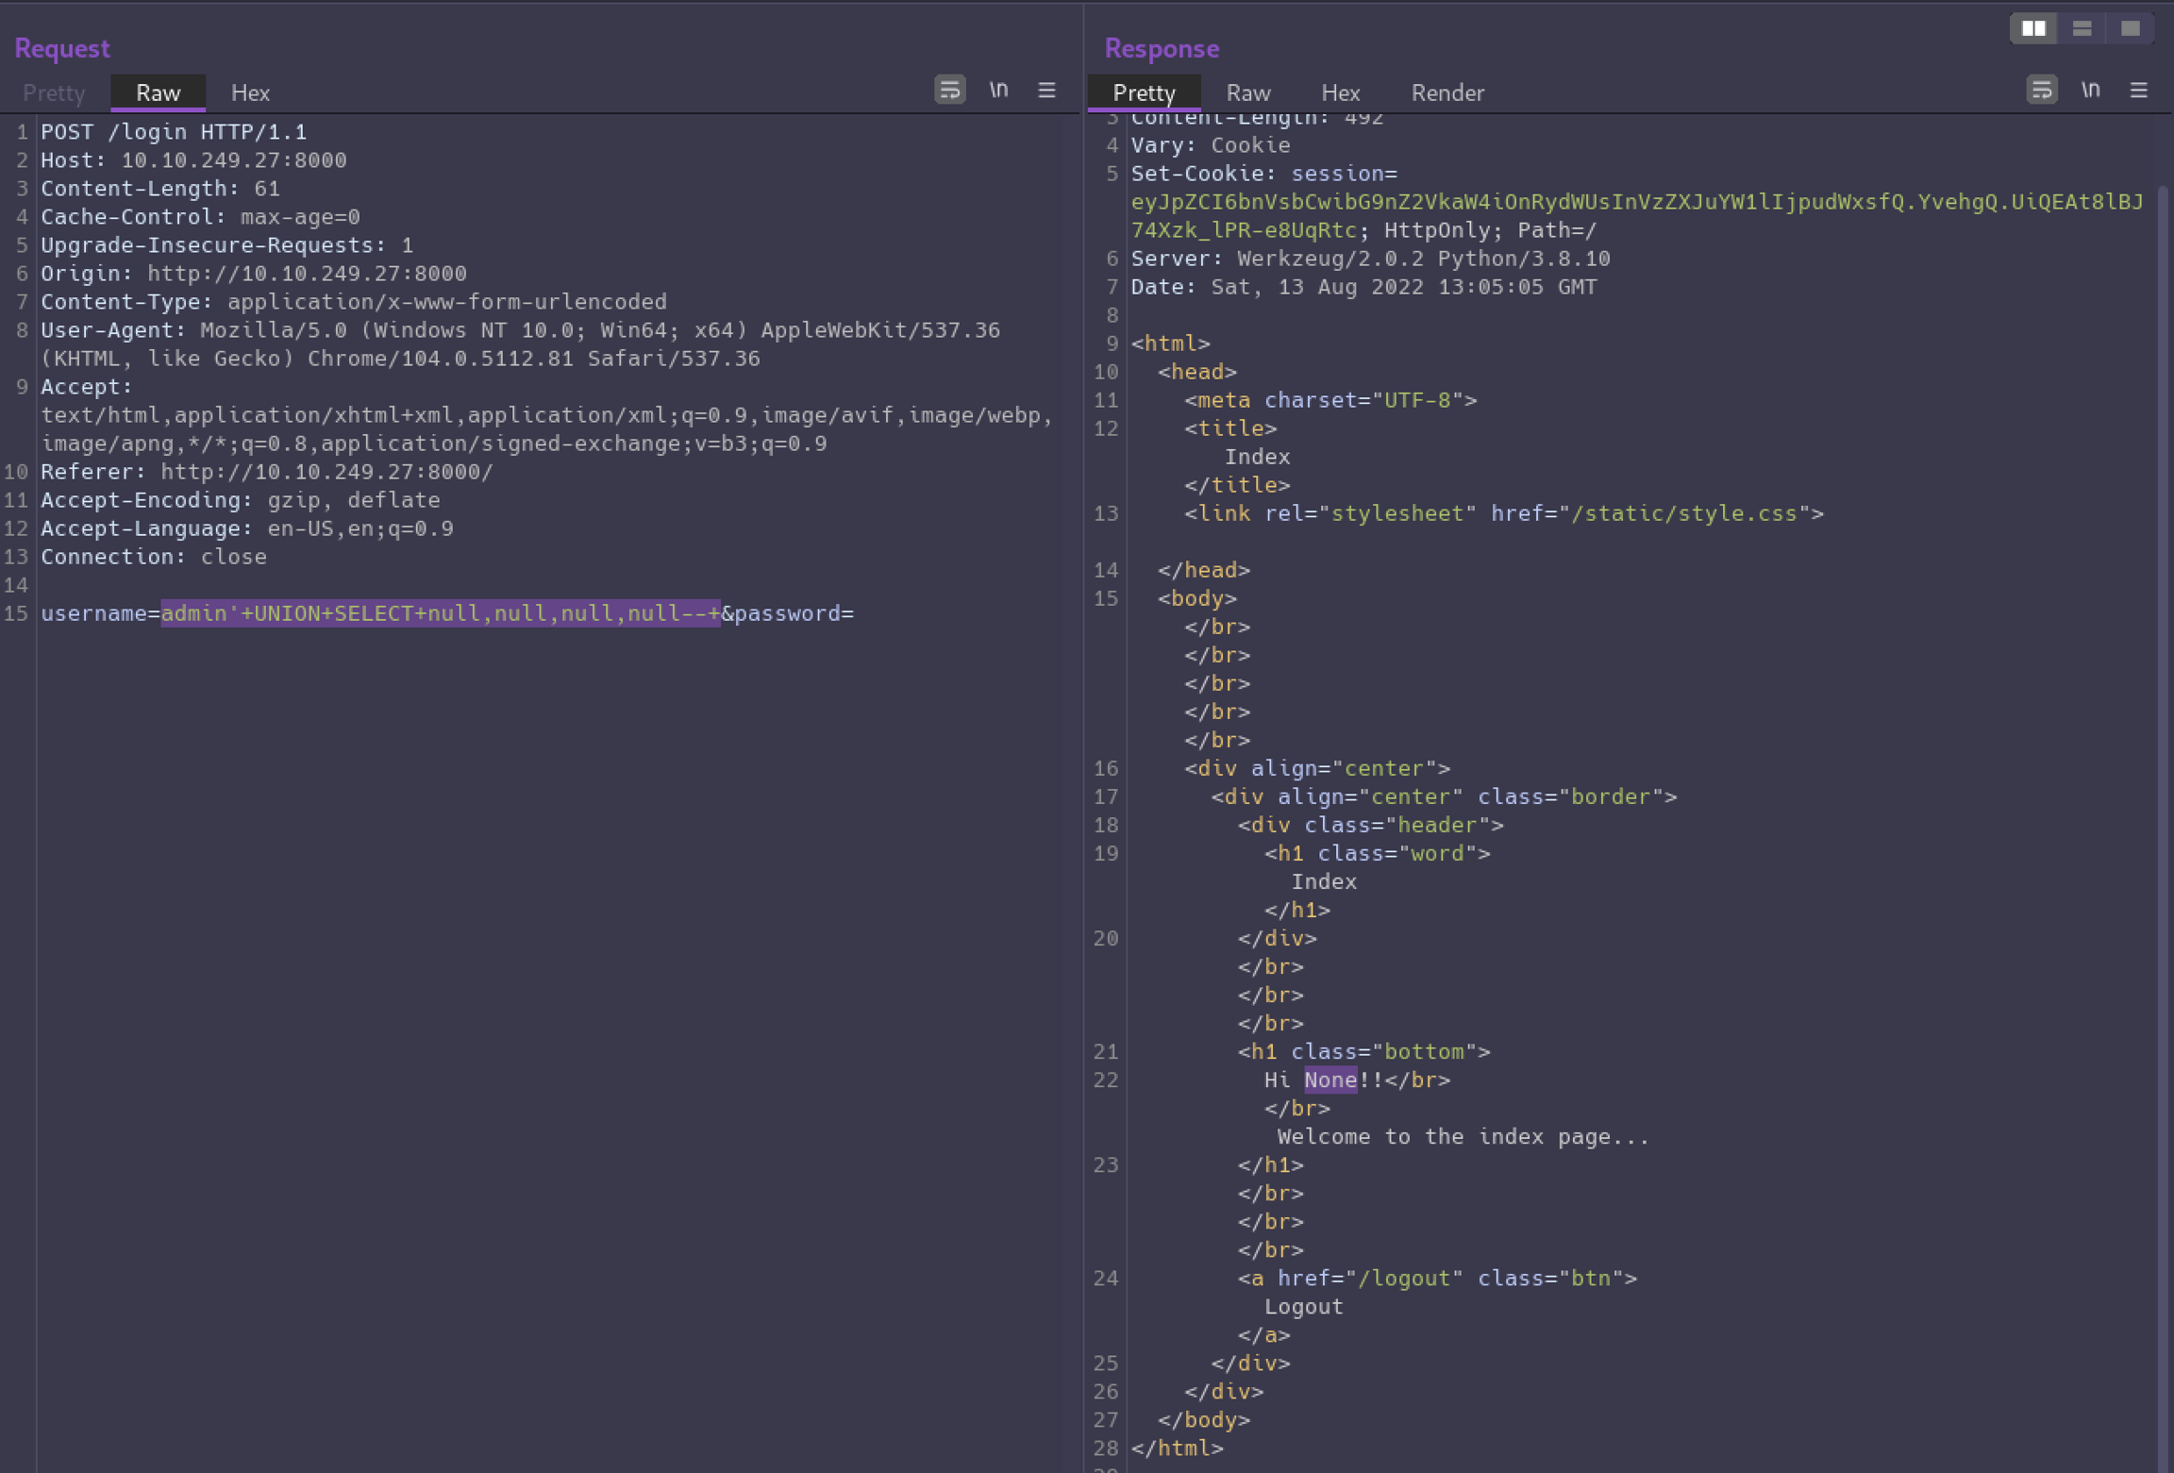Open the Response Render tab

1447,92
